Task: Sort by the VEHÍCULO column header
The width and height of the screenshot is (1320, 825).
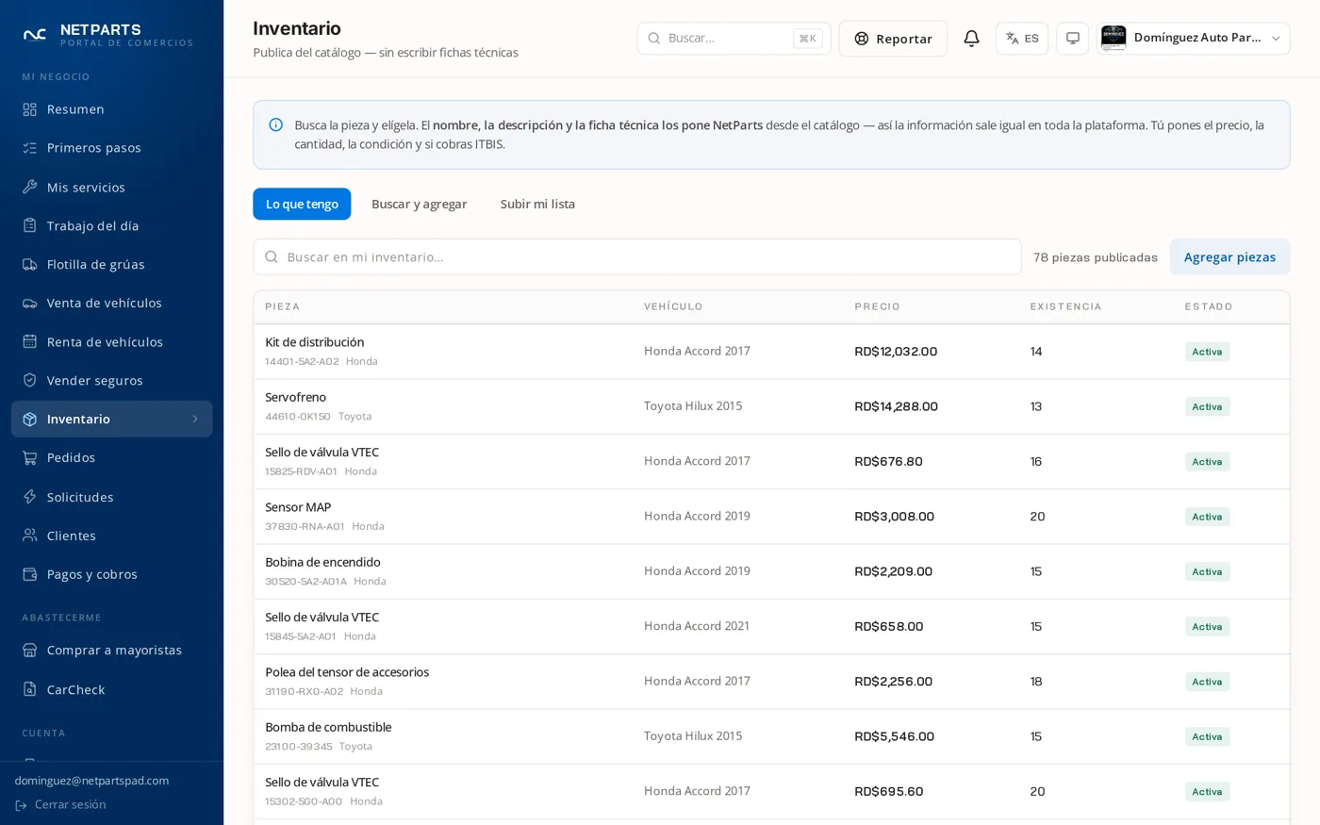Action: point(673,306)
